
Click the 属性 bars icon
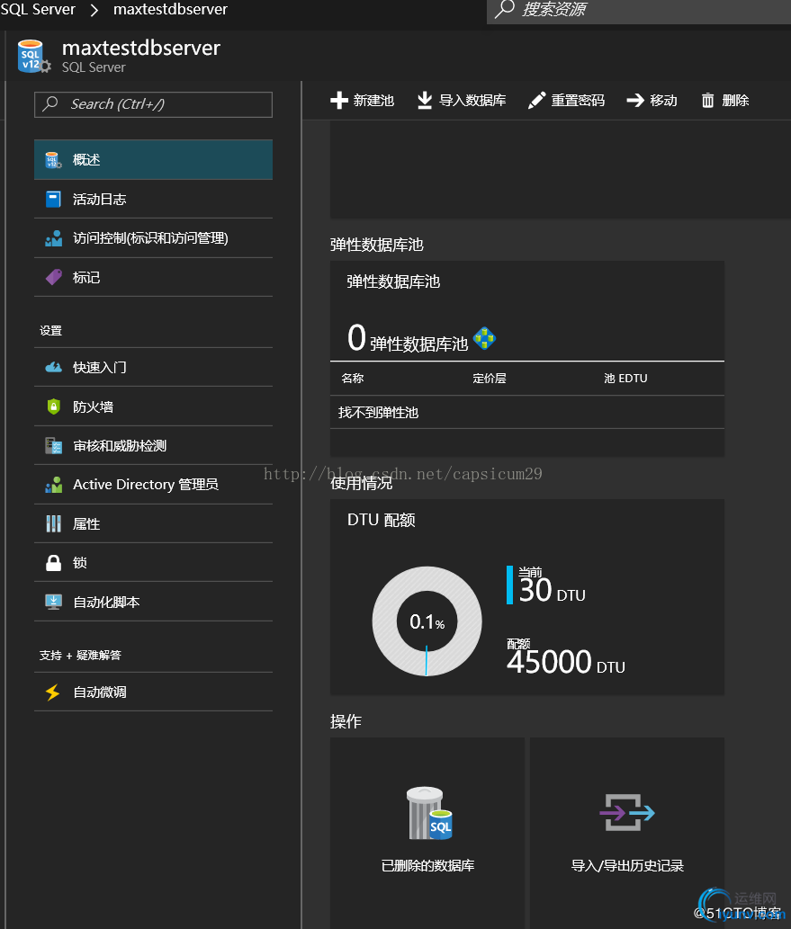click(x=53, y=523)
